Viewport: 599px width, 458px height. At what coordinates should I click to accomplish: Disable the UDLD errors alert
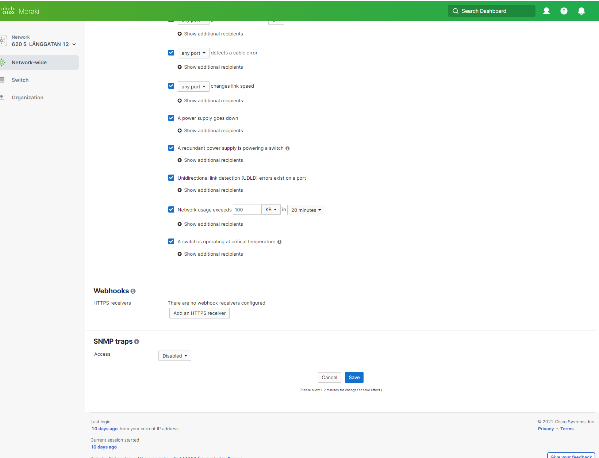click(x=171, y=178)
